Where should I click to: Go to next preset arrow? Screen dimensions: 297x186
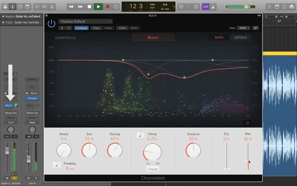[x=69, y=28]
